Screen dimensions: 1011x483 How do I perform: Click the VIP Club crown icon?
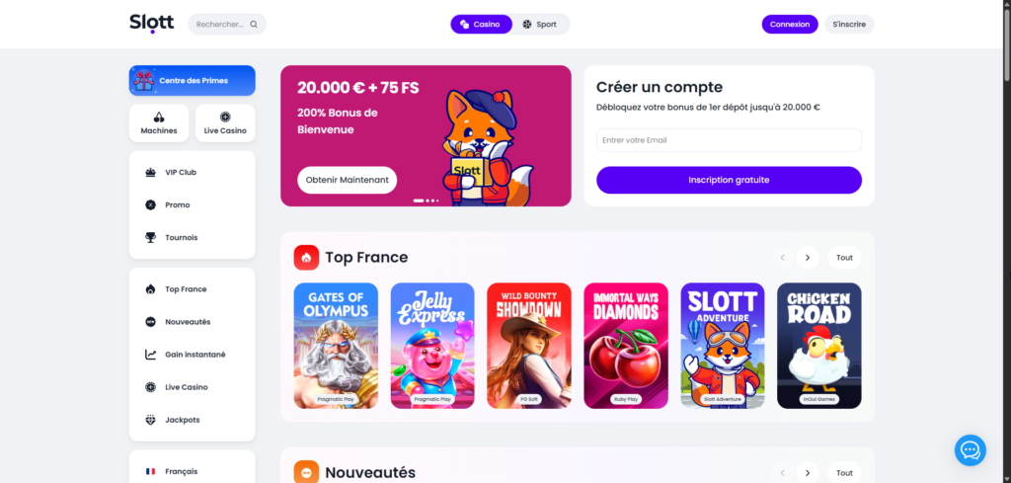click(x=151, y=172)
